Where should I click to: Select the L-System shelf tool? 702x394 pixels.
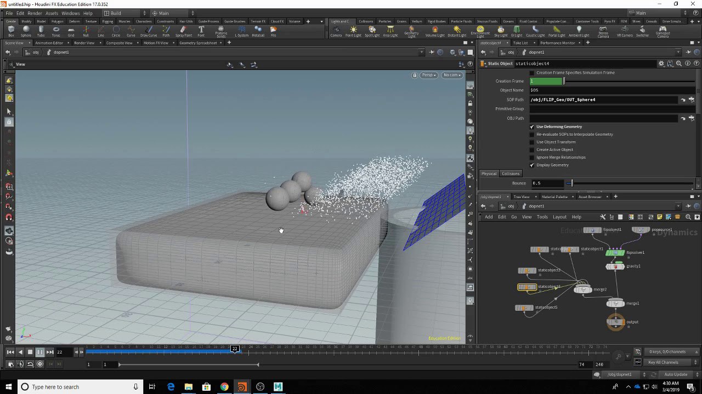click(241, 31)
